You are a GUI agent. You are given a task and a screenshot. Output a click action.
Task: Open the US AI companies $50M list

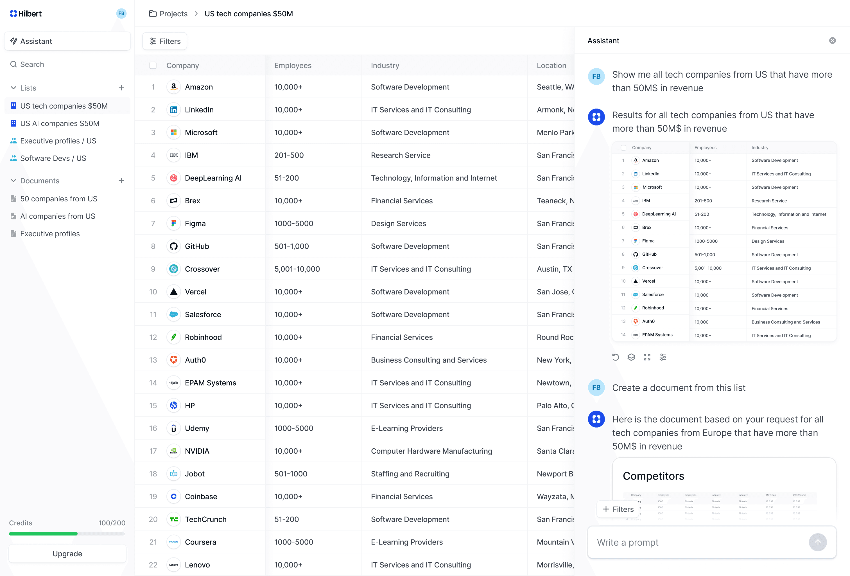click(60, 123)
